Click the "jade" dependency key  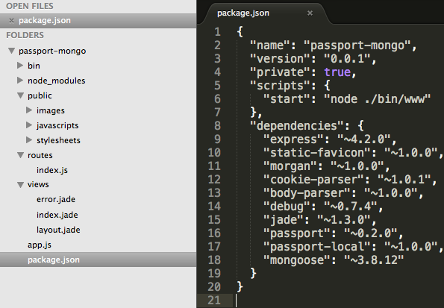pyautogui.click(x=283, y=220)
